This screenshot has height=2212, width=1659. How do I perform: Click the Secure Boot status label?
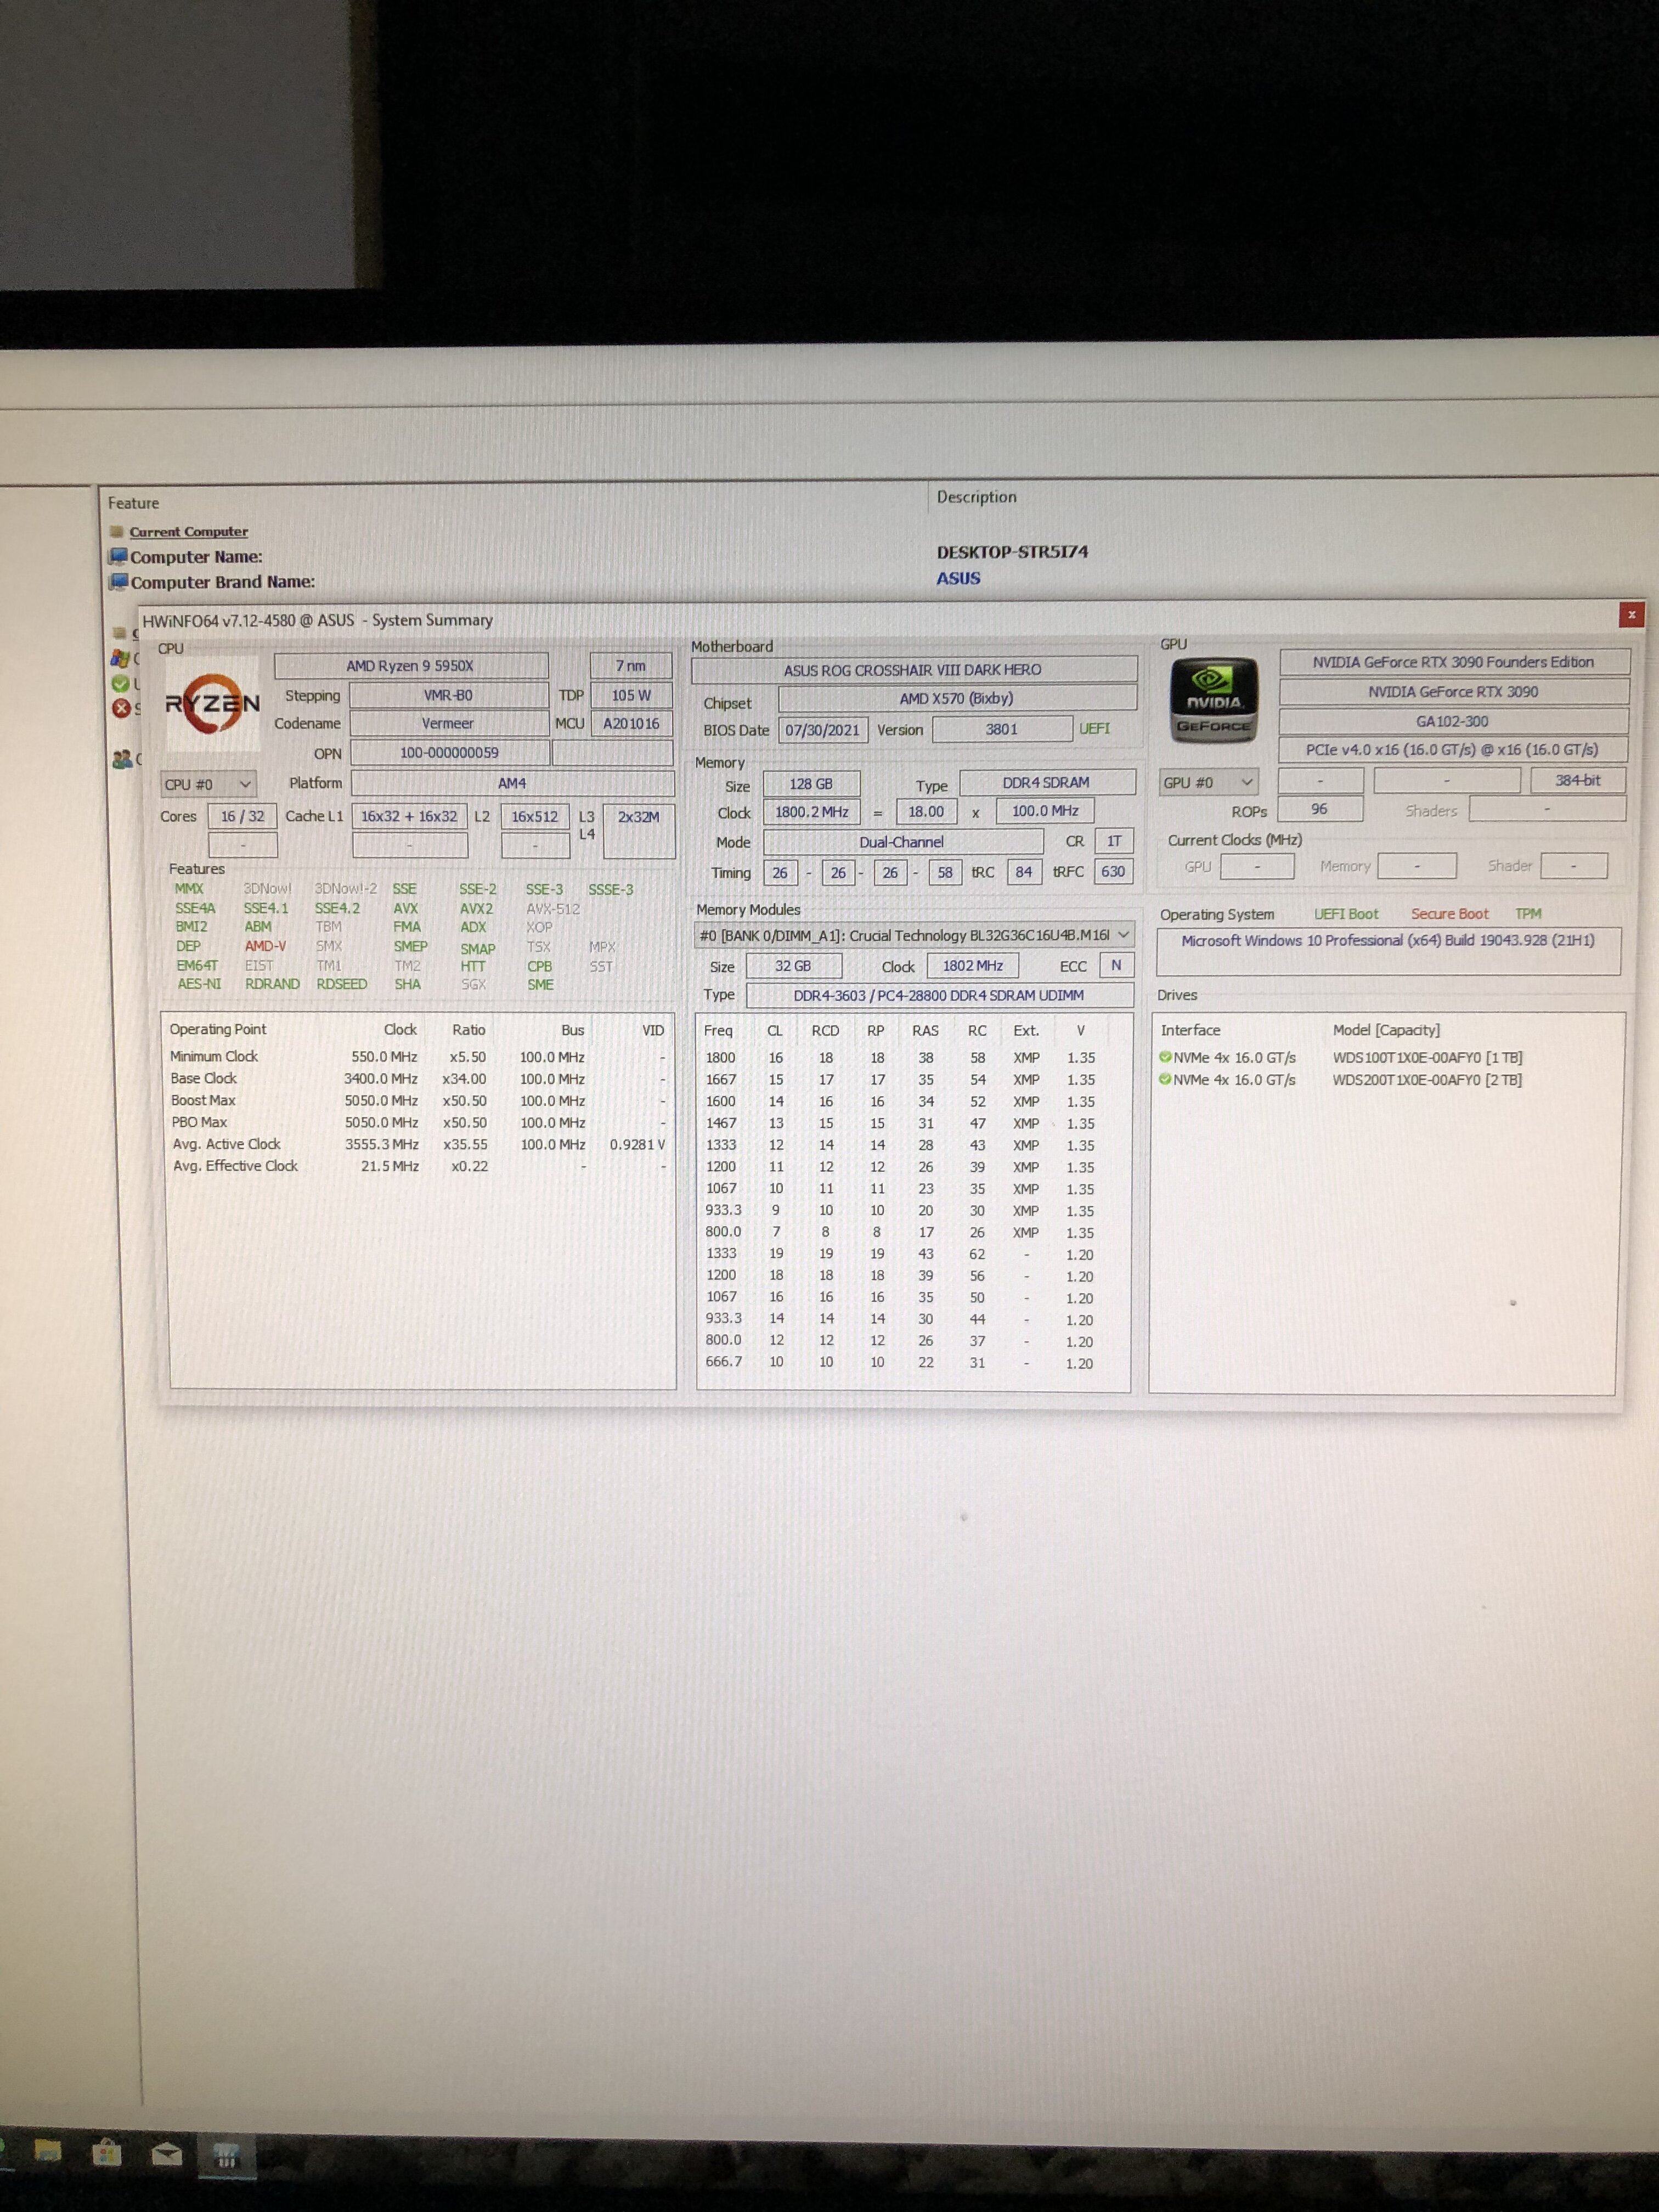point(1449,914)
